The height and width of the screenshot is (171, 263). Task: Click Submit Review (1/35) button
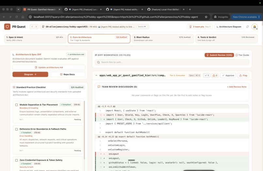click(x=219, y=55)
